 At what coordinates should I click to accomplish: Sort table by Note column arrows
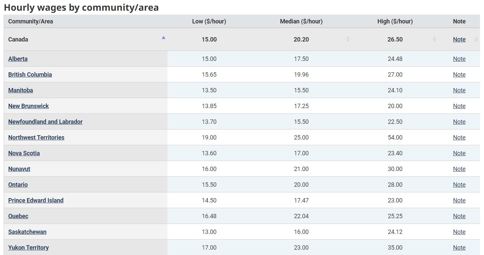476,39
